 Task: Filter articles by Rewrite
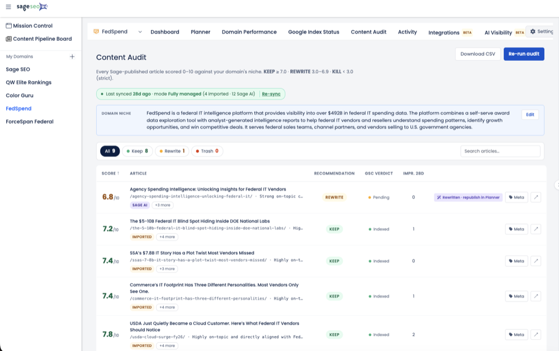172,151
